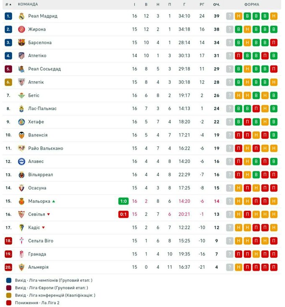285x307 pixels.
Task: Click the Sevilla club logo
Action: pyautogui.click(x=22, y=214)
